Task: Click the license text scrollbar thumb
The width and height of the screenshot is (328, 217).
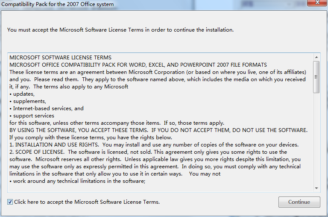Action: click(x=316, y=77)
